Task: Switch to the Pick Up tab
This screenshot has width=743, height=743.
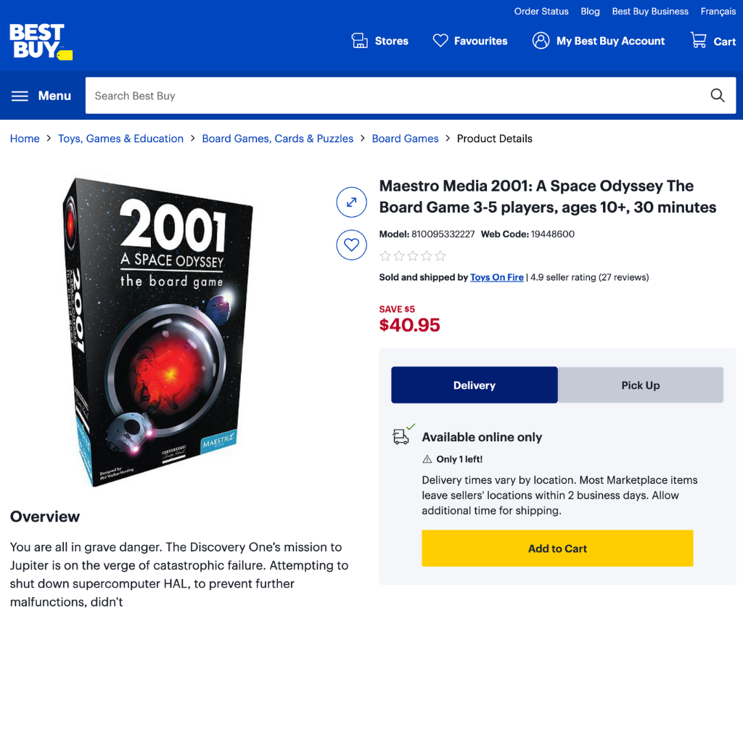Action: tap(641, 385)
